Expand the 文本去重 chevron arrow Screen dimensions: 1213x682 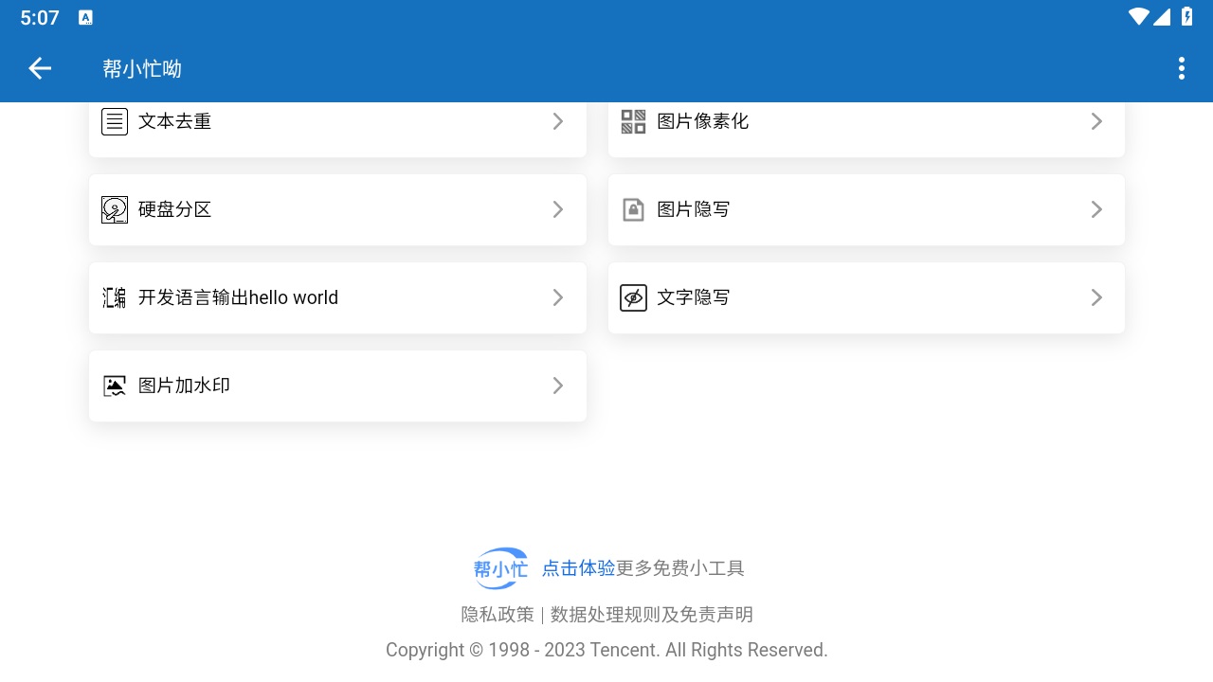(x=558, y=121)
